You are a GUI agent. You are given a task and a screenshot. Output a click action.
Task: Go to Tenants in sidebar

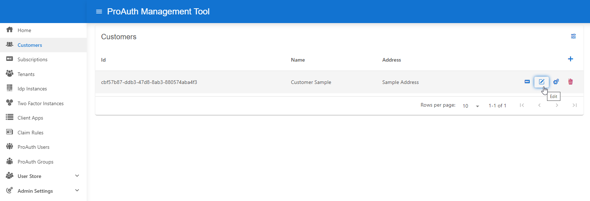click(x=26, y=74)
